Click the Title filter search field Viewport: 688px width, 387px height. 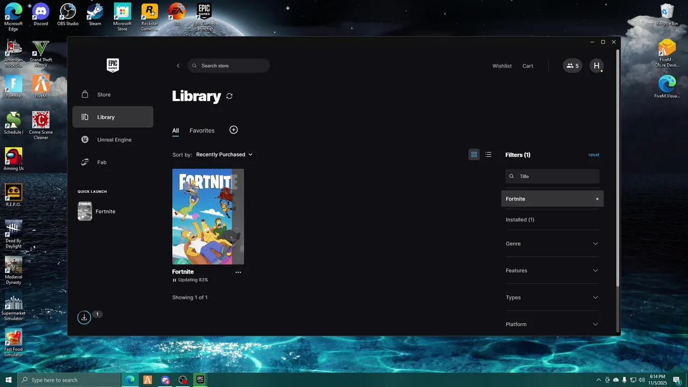(x=552, y=176)
